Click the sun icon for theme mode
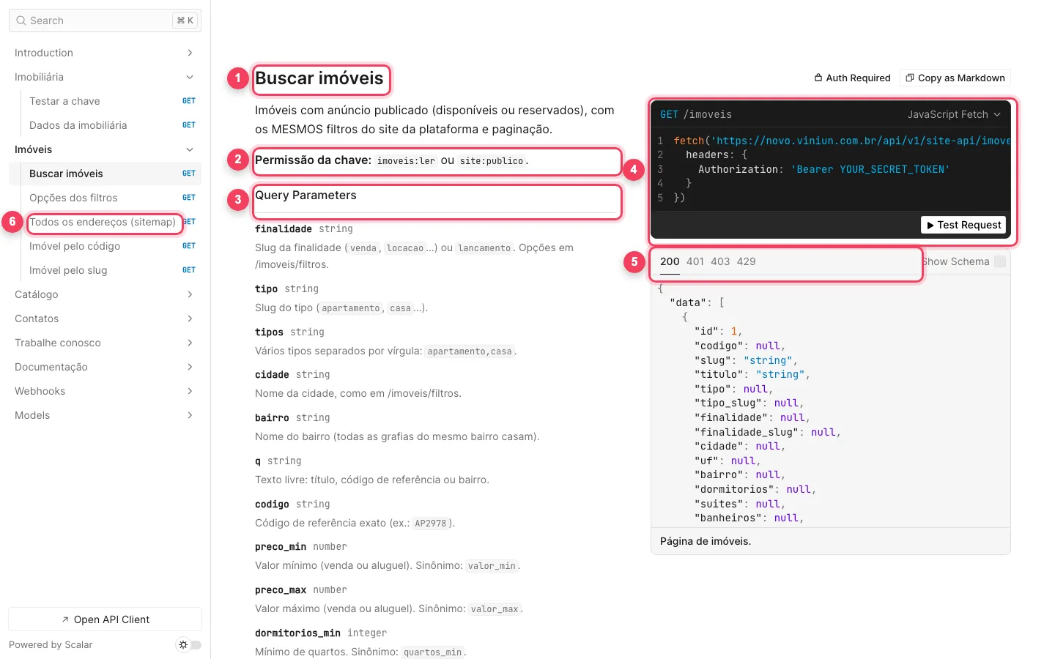The height and width of the screenshot is (659, 1055). [x=183, y=645]
